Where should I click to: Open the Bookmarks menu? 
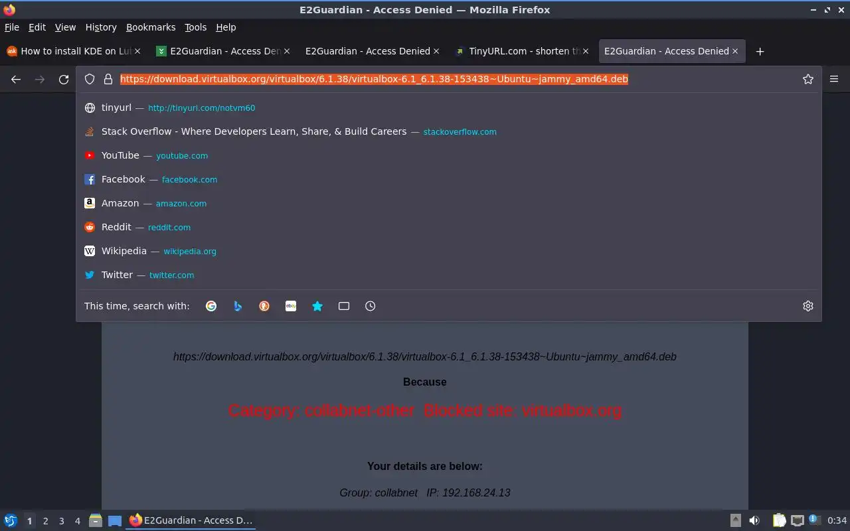pyautogui.click(x=151, y=27)
